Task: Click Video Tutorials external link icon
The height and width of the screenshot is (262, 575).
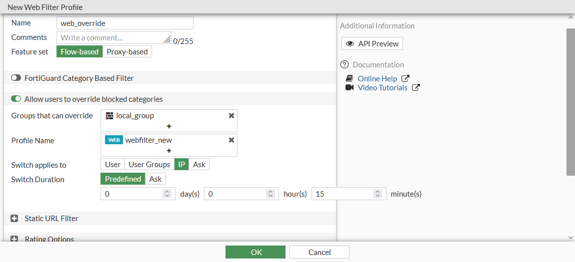Action: [x=416, y=88]
